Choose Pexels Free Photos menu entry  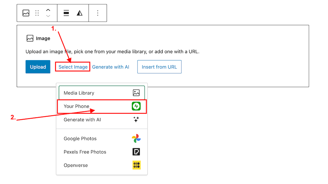point(85,152)
